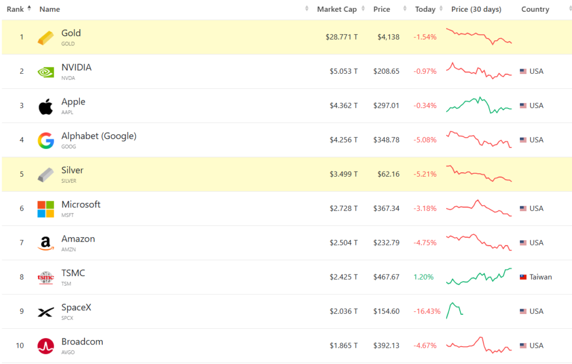The image size is (572, 364).
Task: Open the NVIDIA company link
Action: point(77,67)
